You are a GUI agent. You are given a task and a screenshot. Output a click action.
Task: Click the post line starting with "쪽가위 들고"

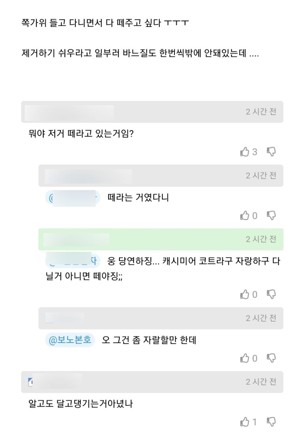[x=105, y=23]
